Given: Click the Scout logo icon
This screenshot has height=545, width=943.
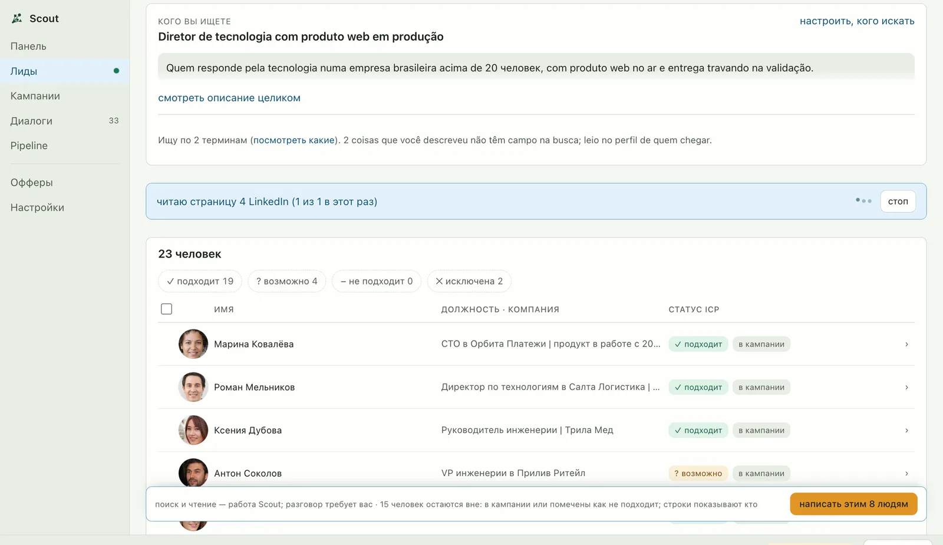Looking at the screenshot, I should pos(17,18).
